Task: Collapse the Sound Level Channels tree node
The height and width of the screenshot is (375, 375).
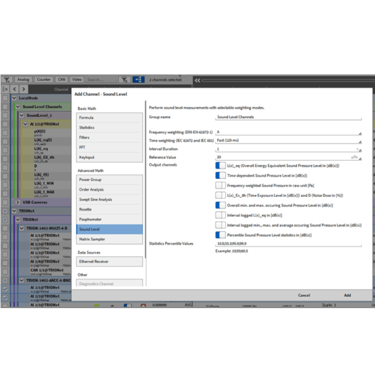Action: coord(18,107)
